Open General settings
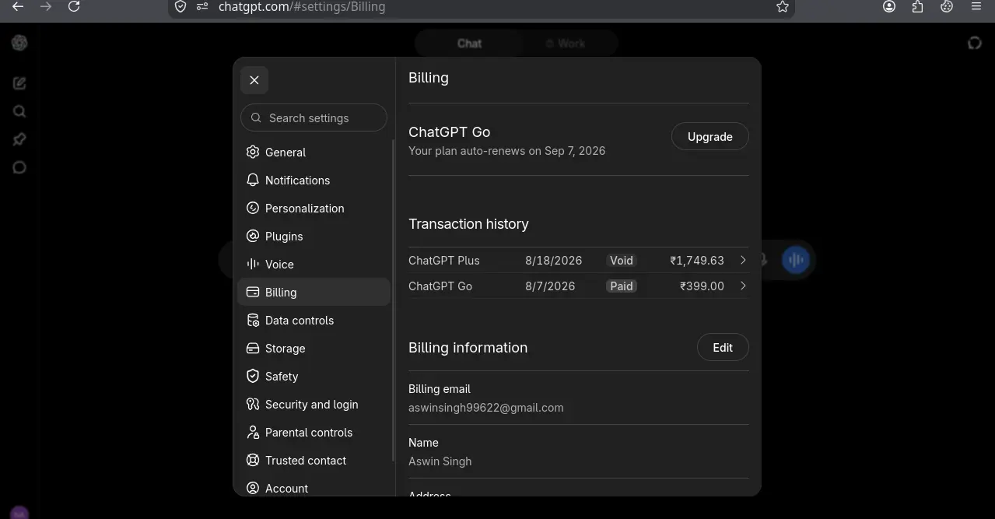 (314, 152)
